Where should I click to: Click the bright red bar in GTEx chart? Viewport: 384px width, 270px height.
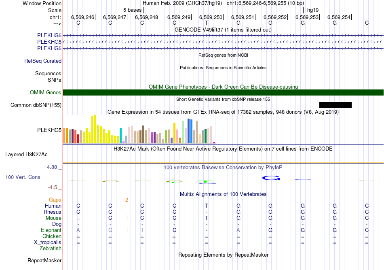point(78,139)
